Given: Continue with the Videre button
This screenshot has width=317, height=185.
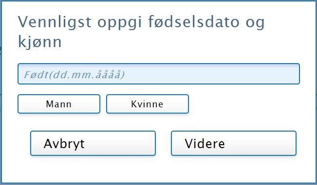Looking at the screenshot, I should [234, 143].
